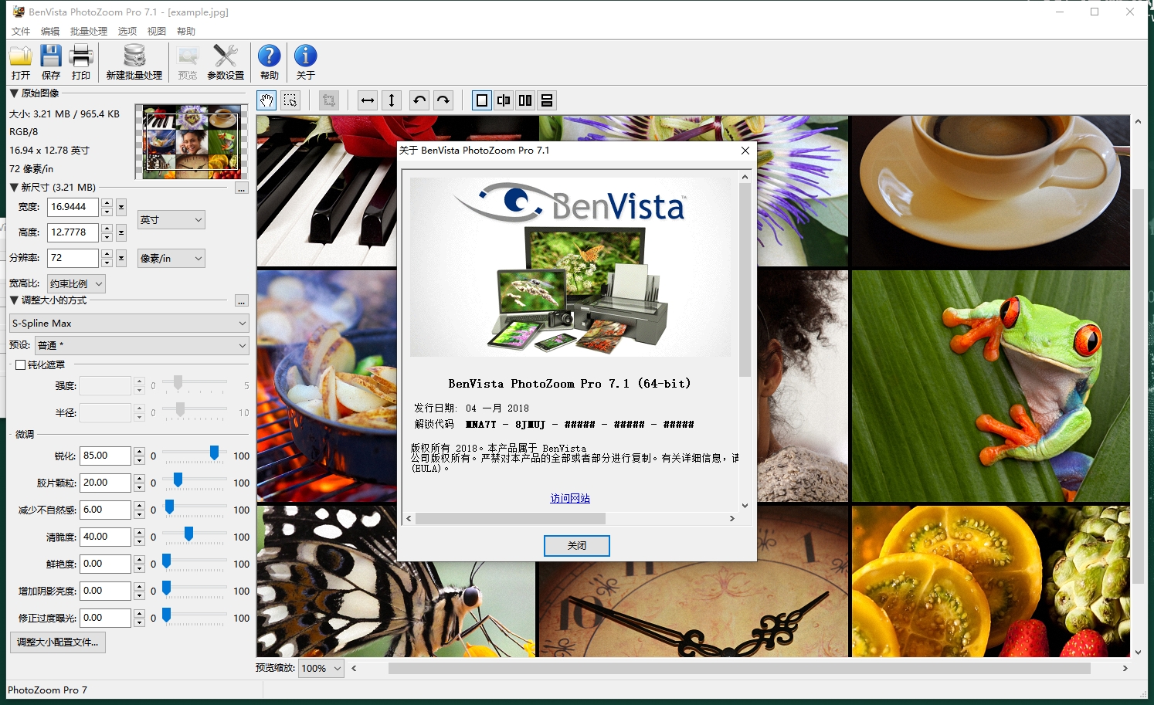Open the 视图 menu
This screenshot has height=705, width=1154.
pyautogui.click(x=156, y=31)
